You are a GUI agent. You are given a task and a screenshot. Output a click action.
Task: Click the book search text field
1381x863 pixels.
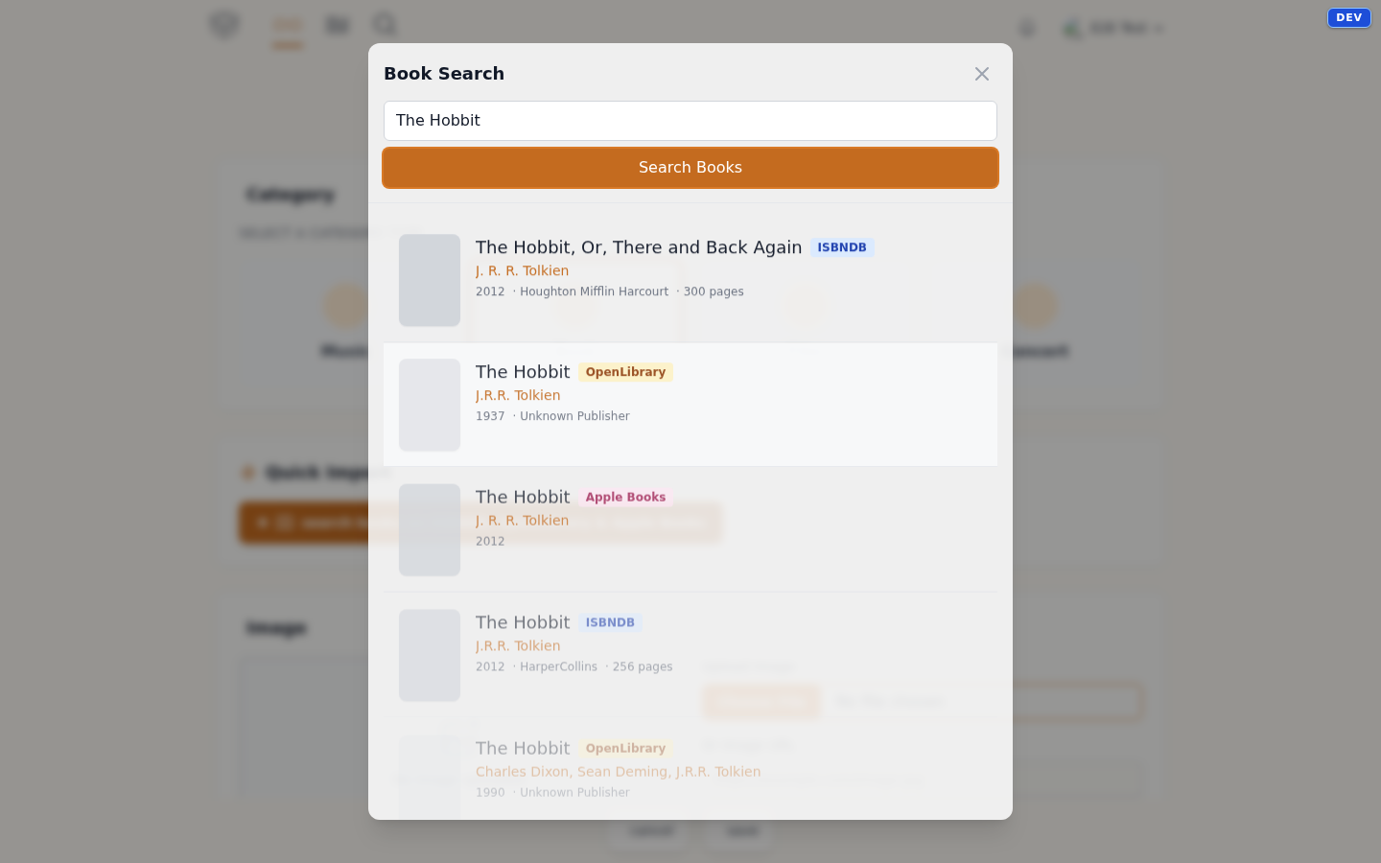(690, 121)
